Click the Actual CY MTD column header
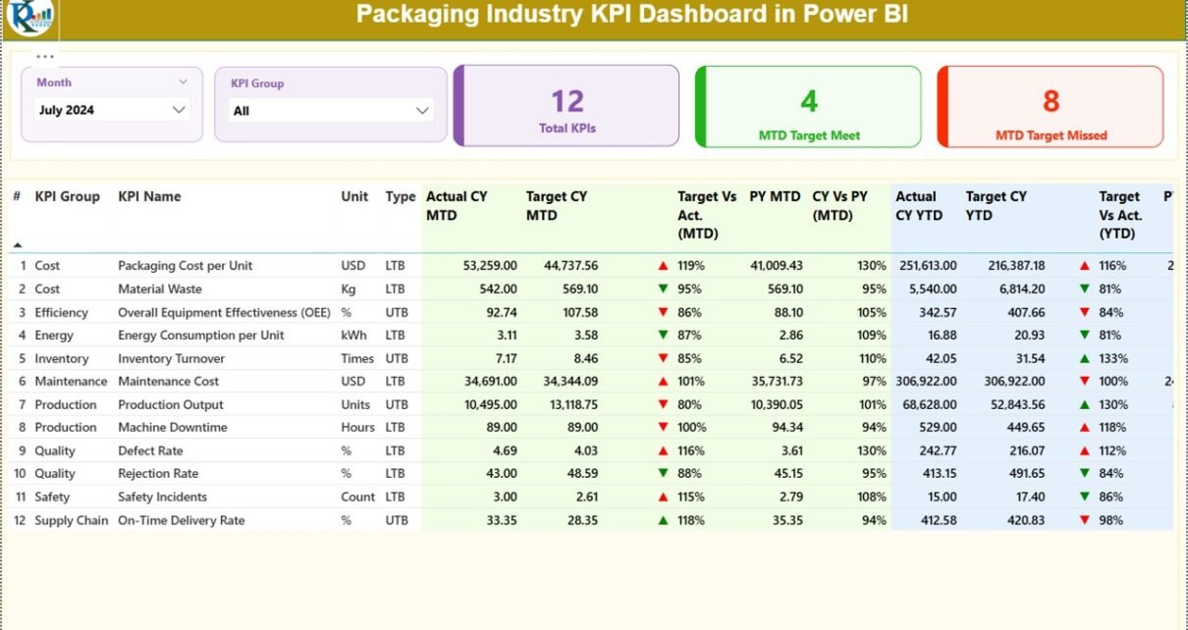 [457, 205]
